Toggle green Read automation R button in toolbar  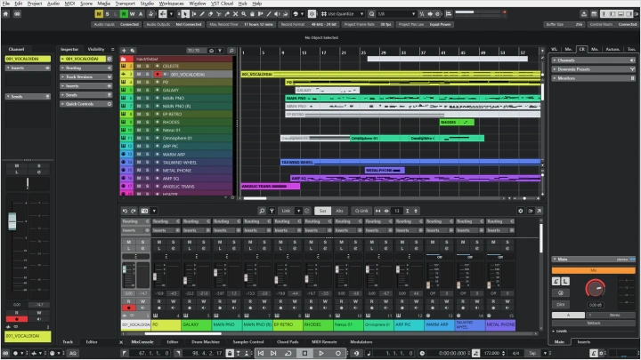[x=124, y=14]
